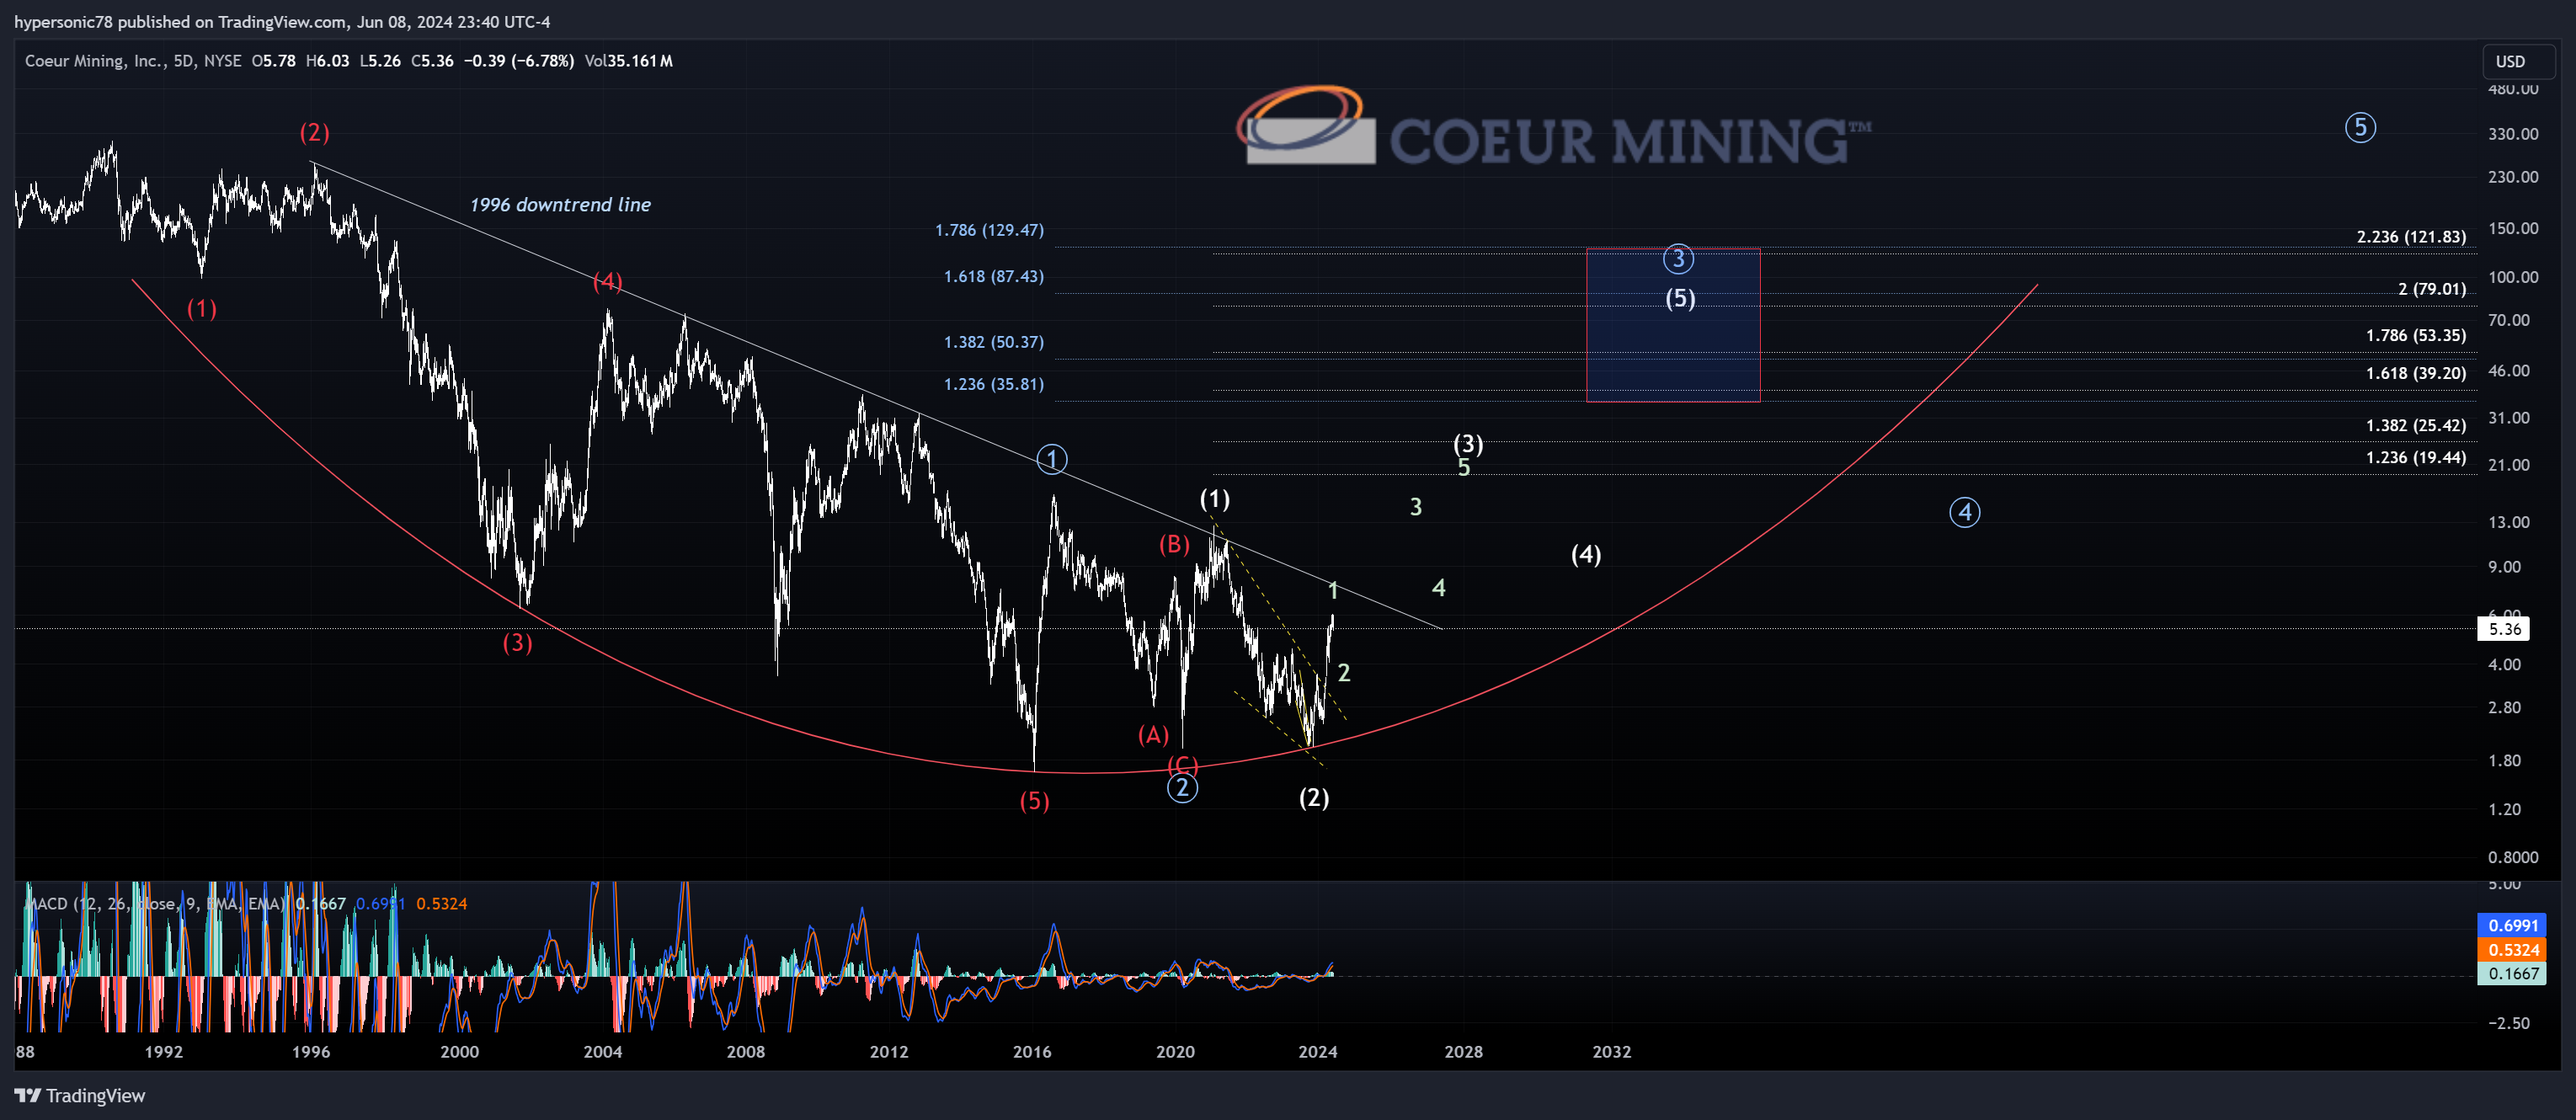The height and width of the screenshot is (1120, 2576).
Task: Click the circled 2 wave label
Action: click(1182, 788)
